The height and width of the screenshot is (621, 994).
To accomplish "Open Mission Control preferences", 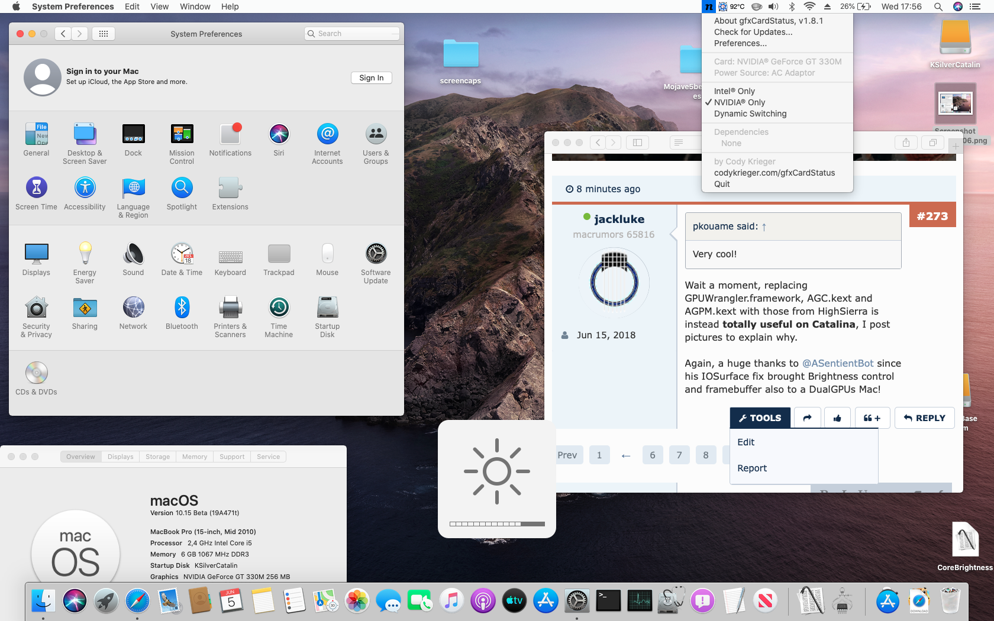I will [182, 144].
